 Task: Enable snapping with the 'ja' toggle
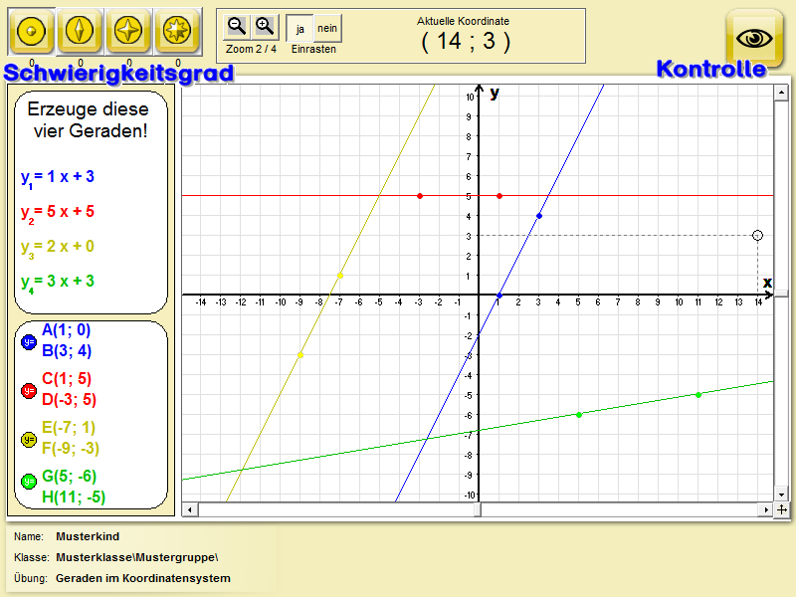[299, 29]
